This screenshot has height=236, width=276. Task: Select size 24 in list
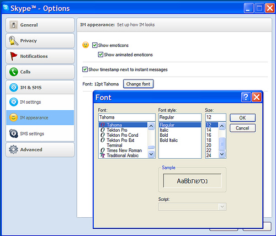pos(212,155)
